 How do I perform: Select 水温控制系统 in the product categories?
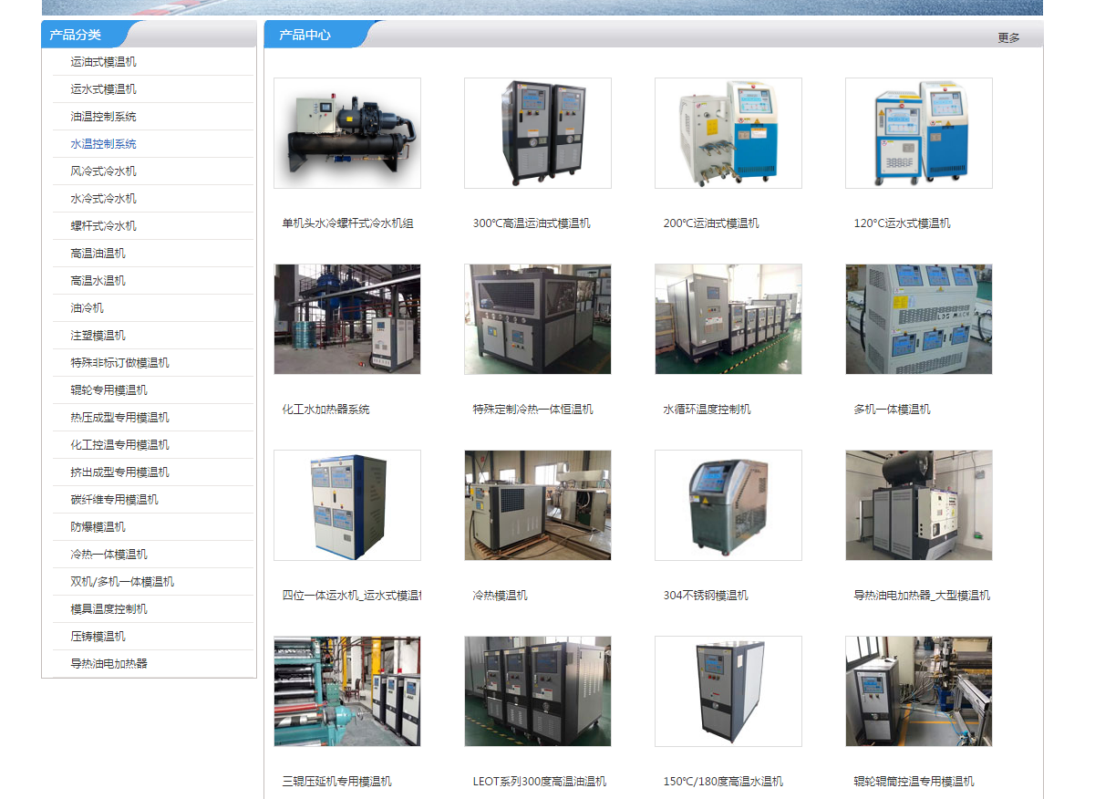pos(104,144)
